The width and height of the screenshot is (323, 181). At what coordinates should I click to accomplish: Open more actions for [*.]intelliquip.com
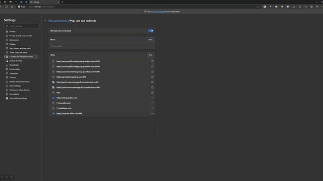point(152,108)
